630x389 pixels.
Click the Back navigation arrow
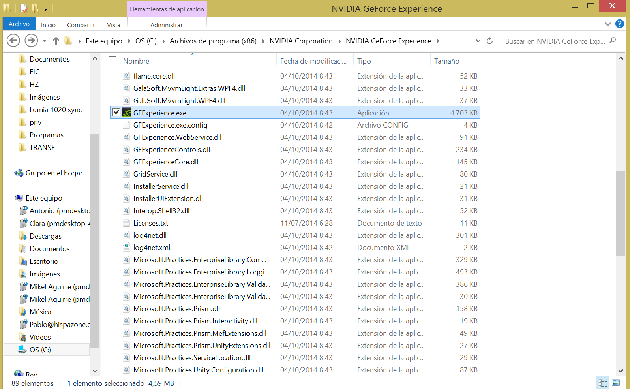pos(13,40)
